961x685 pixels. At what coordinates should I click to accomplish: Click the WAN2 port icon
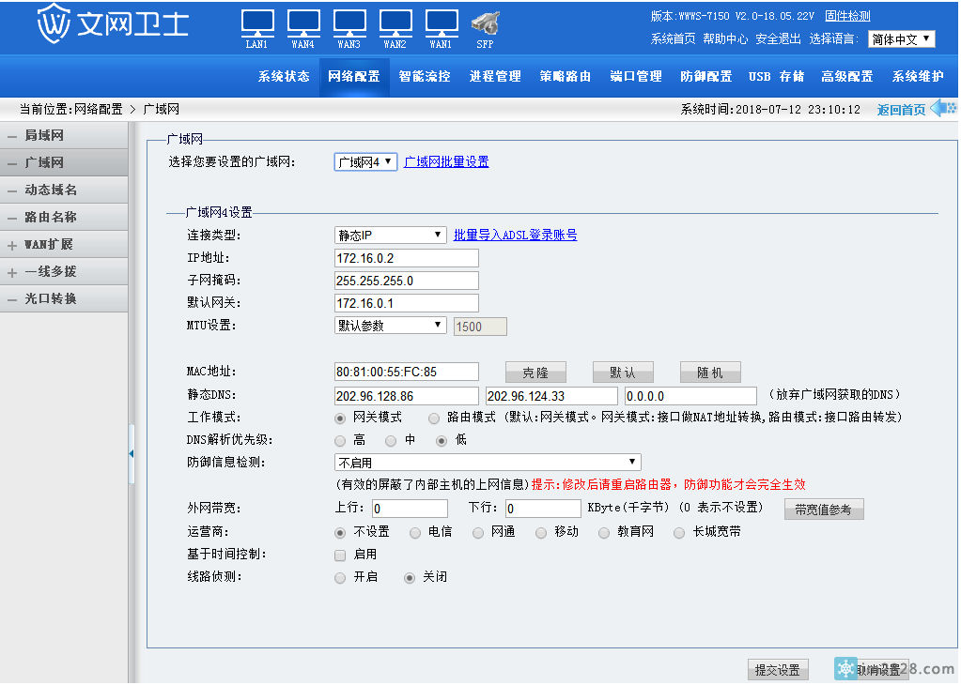tap(395, 23)
